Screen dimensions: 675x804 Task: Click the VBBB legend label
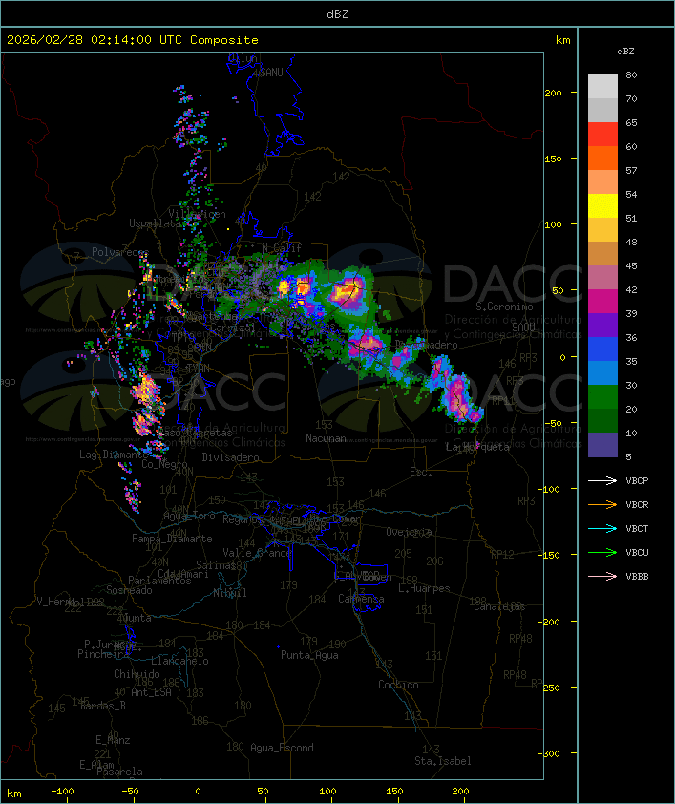coord(637,577)
